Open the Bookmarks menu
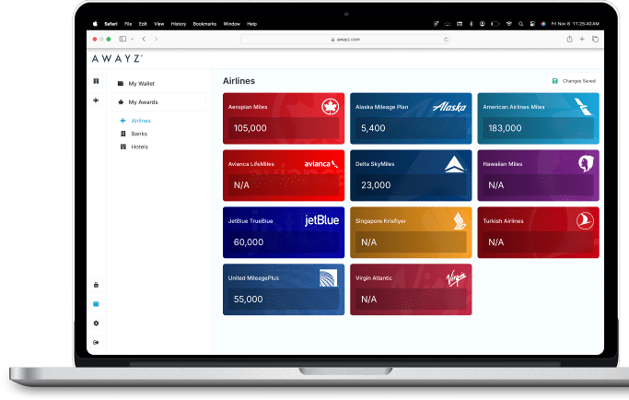The image size is (629, 400). 204,24
